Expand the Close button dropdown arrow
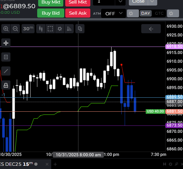The height and width of the screenshot is (169, 183). point(152,2)
